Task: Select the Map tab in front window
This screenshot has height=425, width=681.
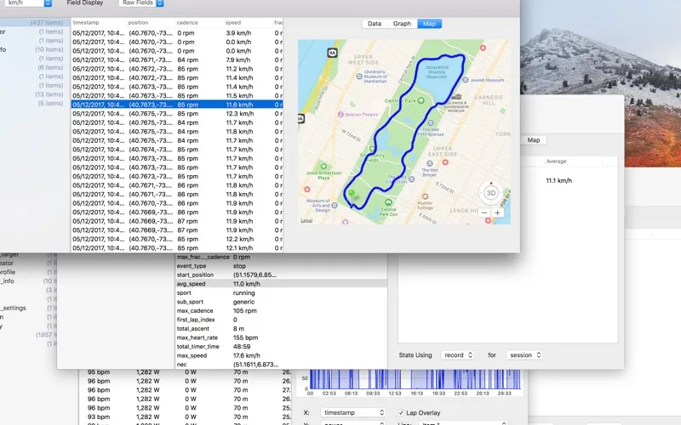Action: (x=430, y=24)
